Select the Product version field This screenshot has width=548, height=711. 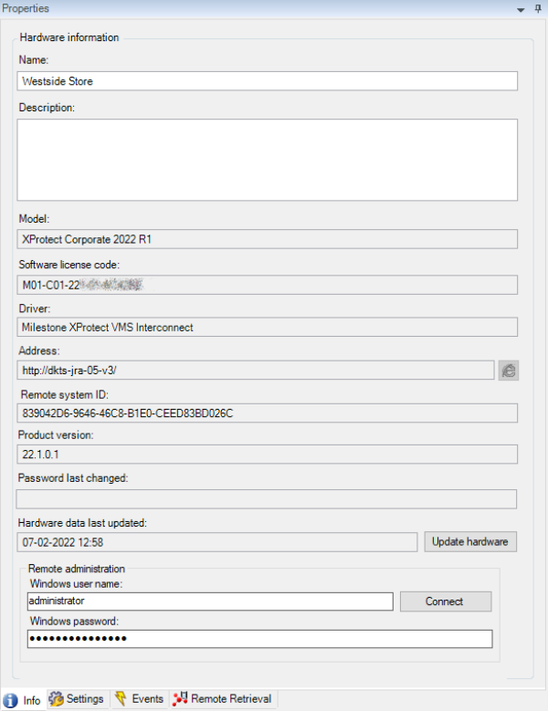click(267, 455)
